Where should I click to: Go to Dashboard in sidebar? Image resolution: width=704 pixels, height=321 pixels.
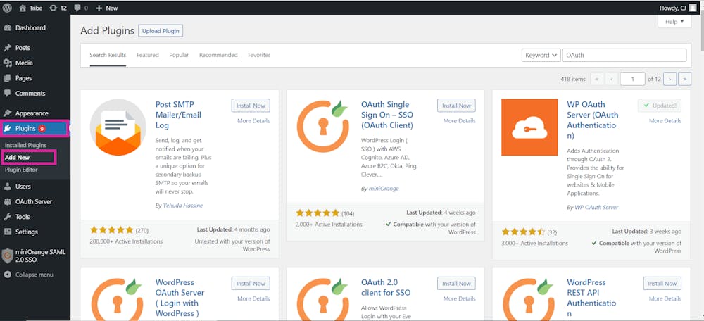(30, 28)
